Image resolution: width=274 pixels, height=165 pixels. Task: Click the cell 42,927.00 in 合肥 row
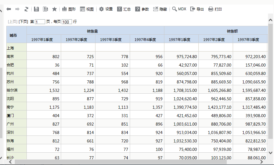(181, 64)
